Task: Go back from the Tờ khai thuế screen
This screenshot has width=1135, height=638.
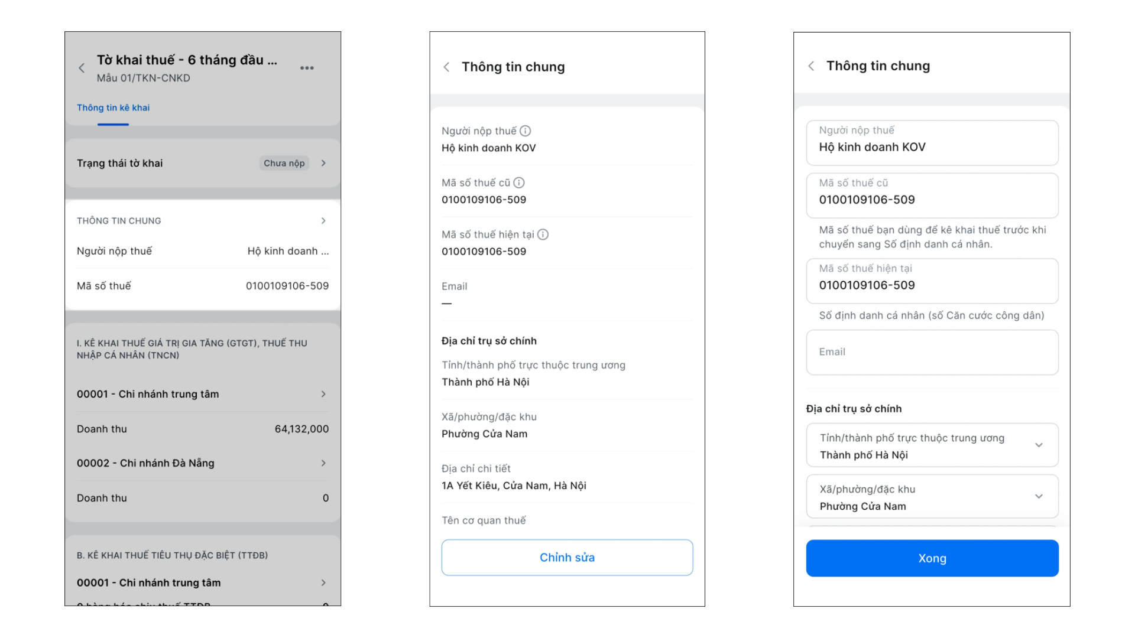Action: 82,68
